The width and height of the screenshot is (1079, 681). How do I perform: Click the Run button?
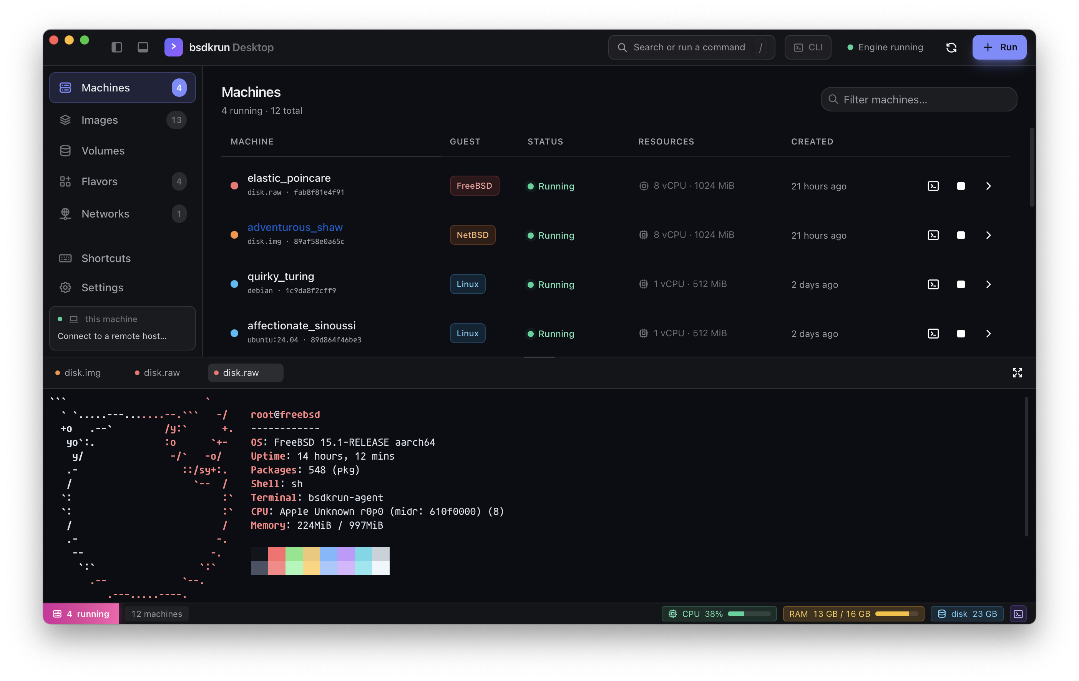click(999, 47)
